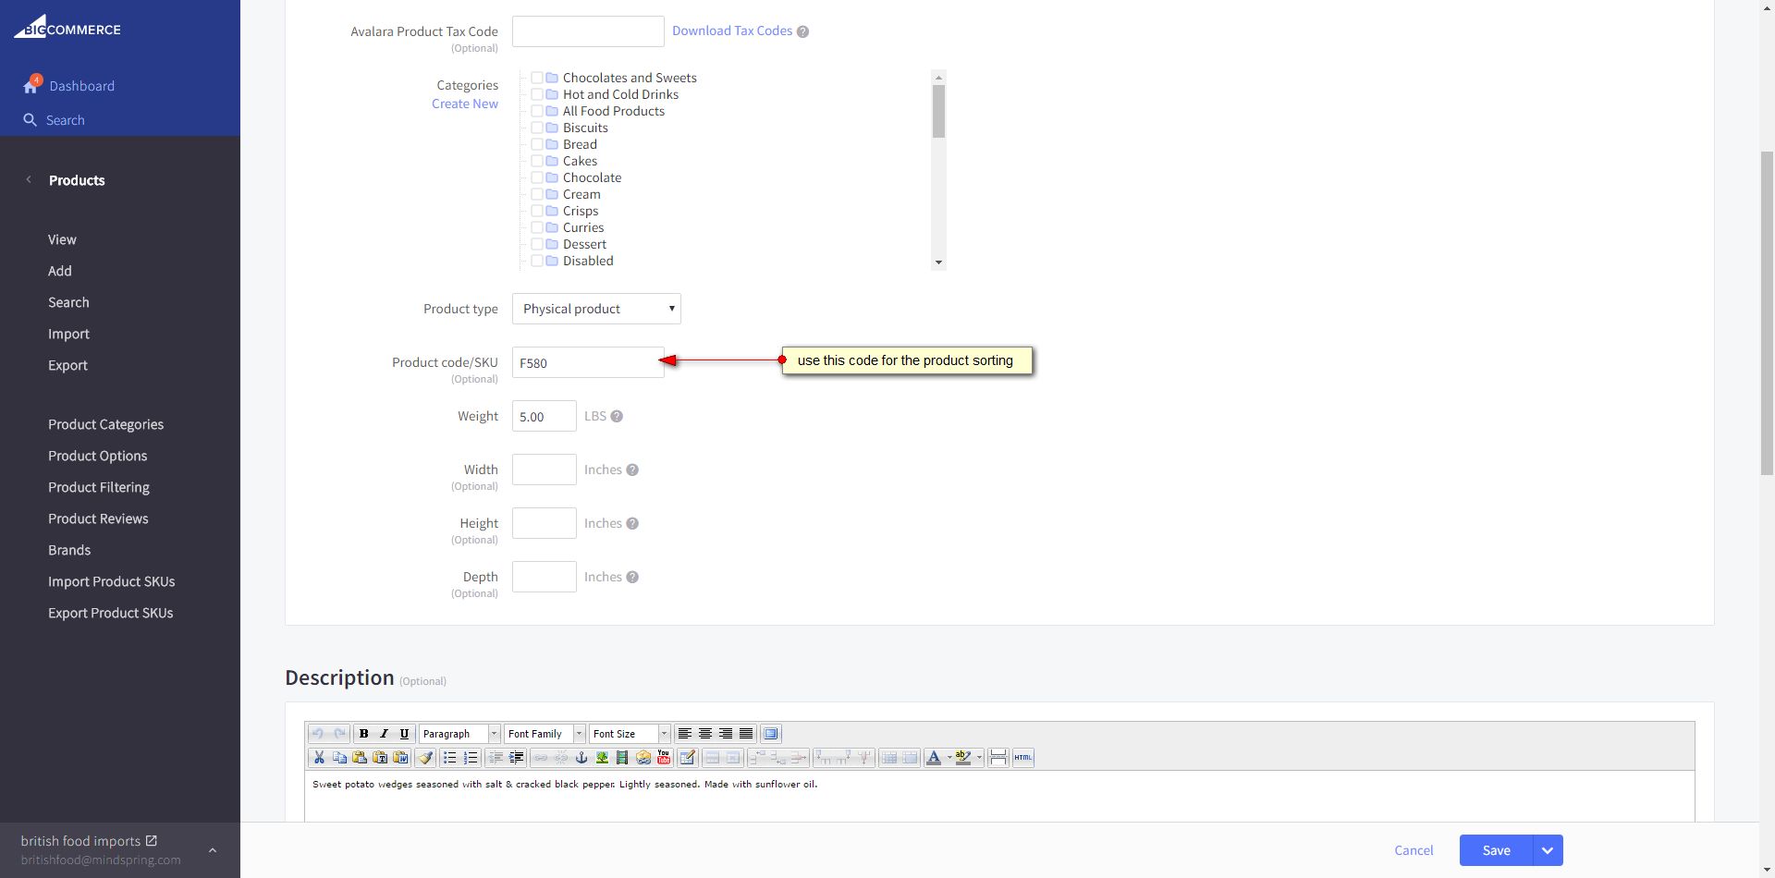This screenshot has height=878, width=1775.
Task: Open the highlight color picker arrow
Action: point(978,758)
